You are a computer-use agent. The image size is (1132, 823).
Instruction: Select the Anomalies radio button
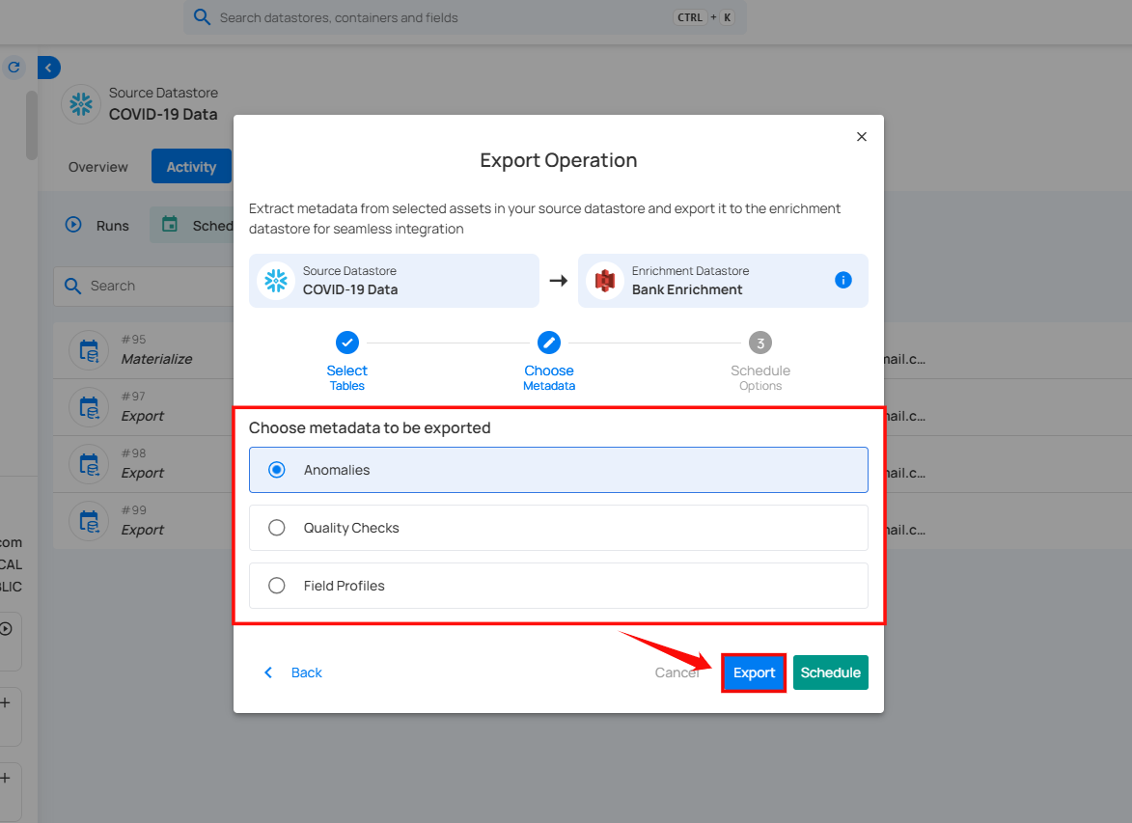point(277,470)
